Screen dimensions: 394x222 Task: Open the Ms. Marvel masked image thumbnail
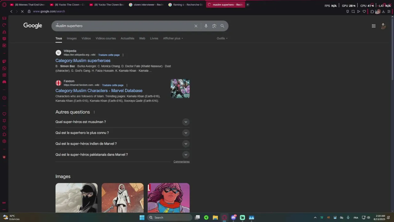(169, 198)
